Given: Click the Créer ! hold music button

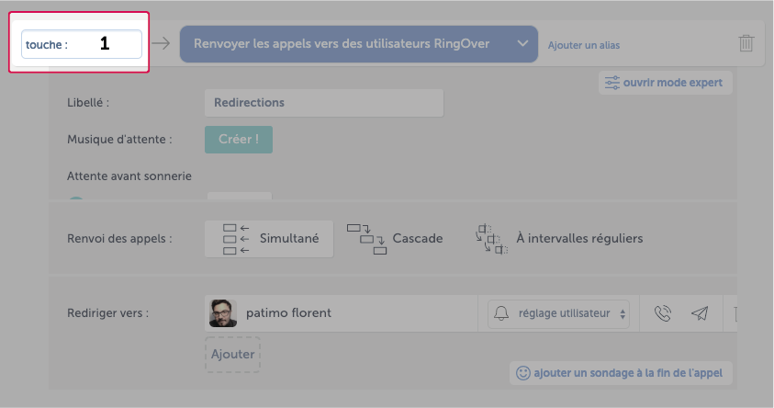Looking at the screenshot, I should click(239, 140).
